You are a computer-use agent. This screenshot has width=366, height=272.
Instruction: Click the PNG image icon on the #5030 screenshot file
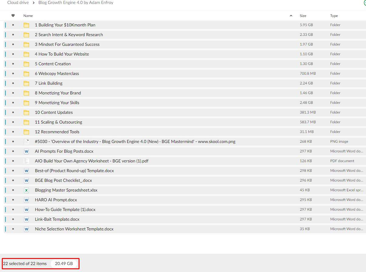[26, 141]
